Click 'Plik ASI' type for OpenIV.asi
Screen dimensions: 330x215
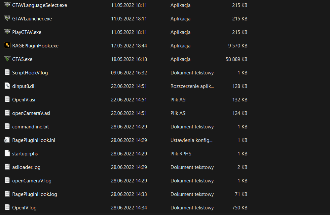(x=179, y=100)
